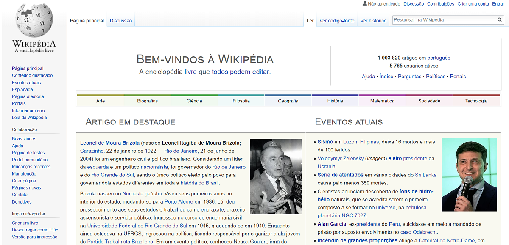Click the português link in the stats box
509x245 pixels.
[439, 58]
